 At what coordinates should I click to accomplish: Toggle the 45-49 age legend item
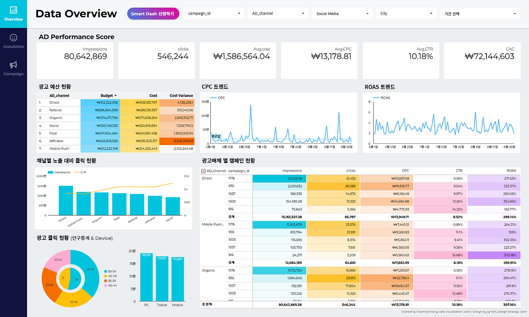point(110,276)
